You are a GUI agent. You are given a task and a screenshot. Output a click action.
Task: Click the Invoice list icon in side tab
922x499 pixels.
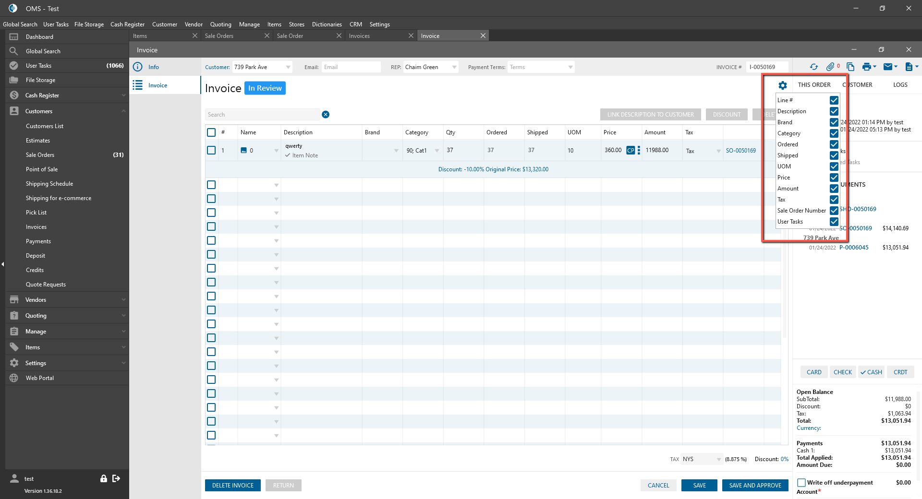[x=138, y=85]
